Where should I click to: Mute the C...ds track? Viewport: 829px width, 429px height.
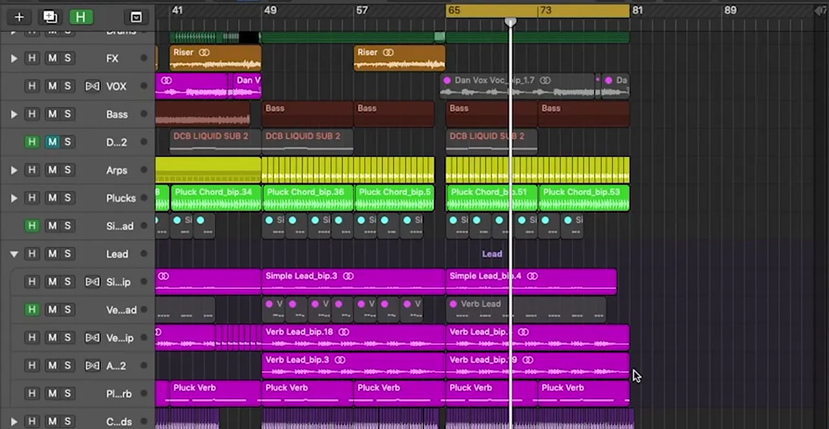[52, 421]
